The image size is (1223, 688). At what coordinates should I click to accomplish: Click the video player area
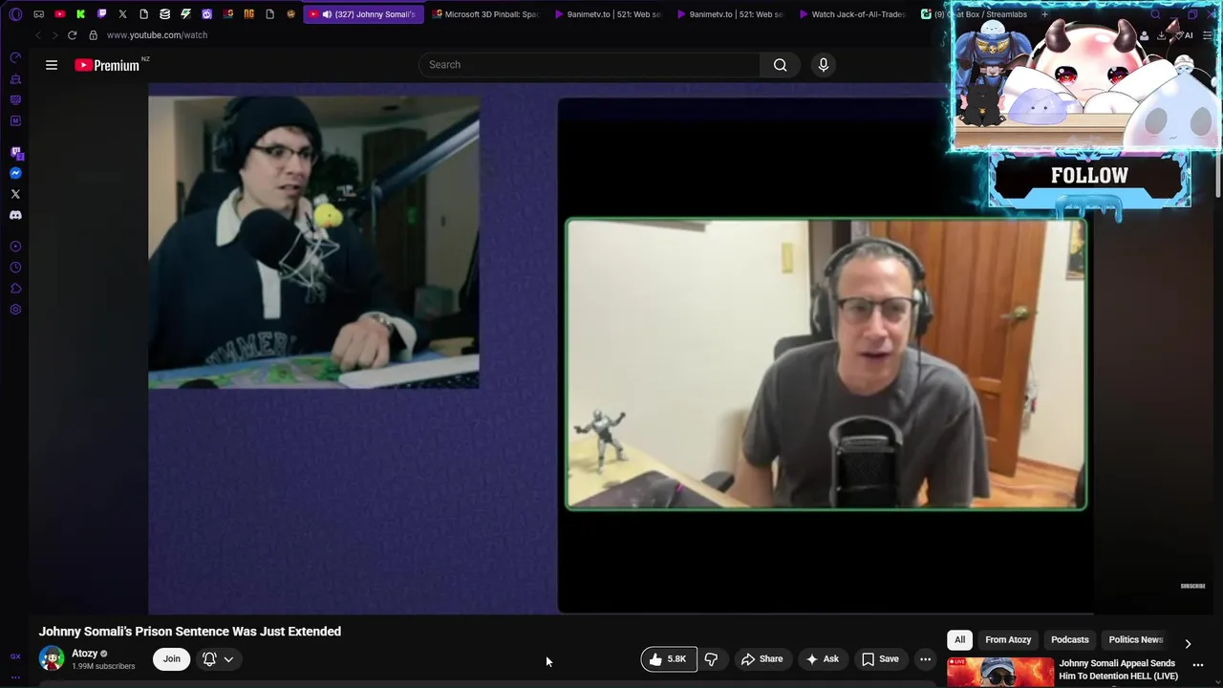pos(621,349)
